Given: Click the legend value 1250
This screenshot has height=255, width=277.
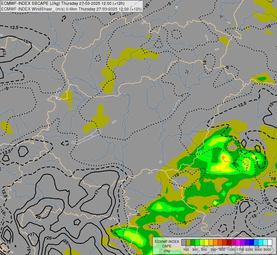Looking at the screenshot, I should point(231,250).
